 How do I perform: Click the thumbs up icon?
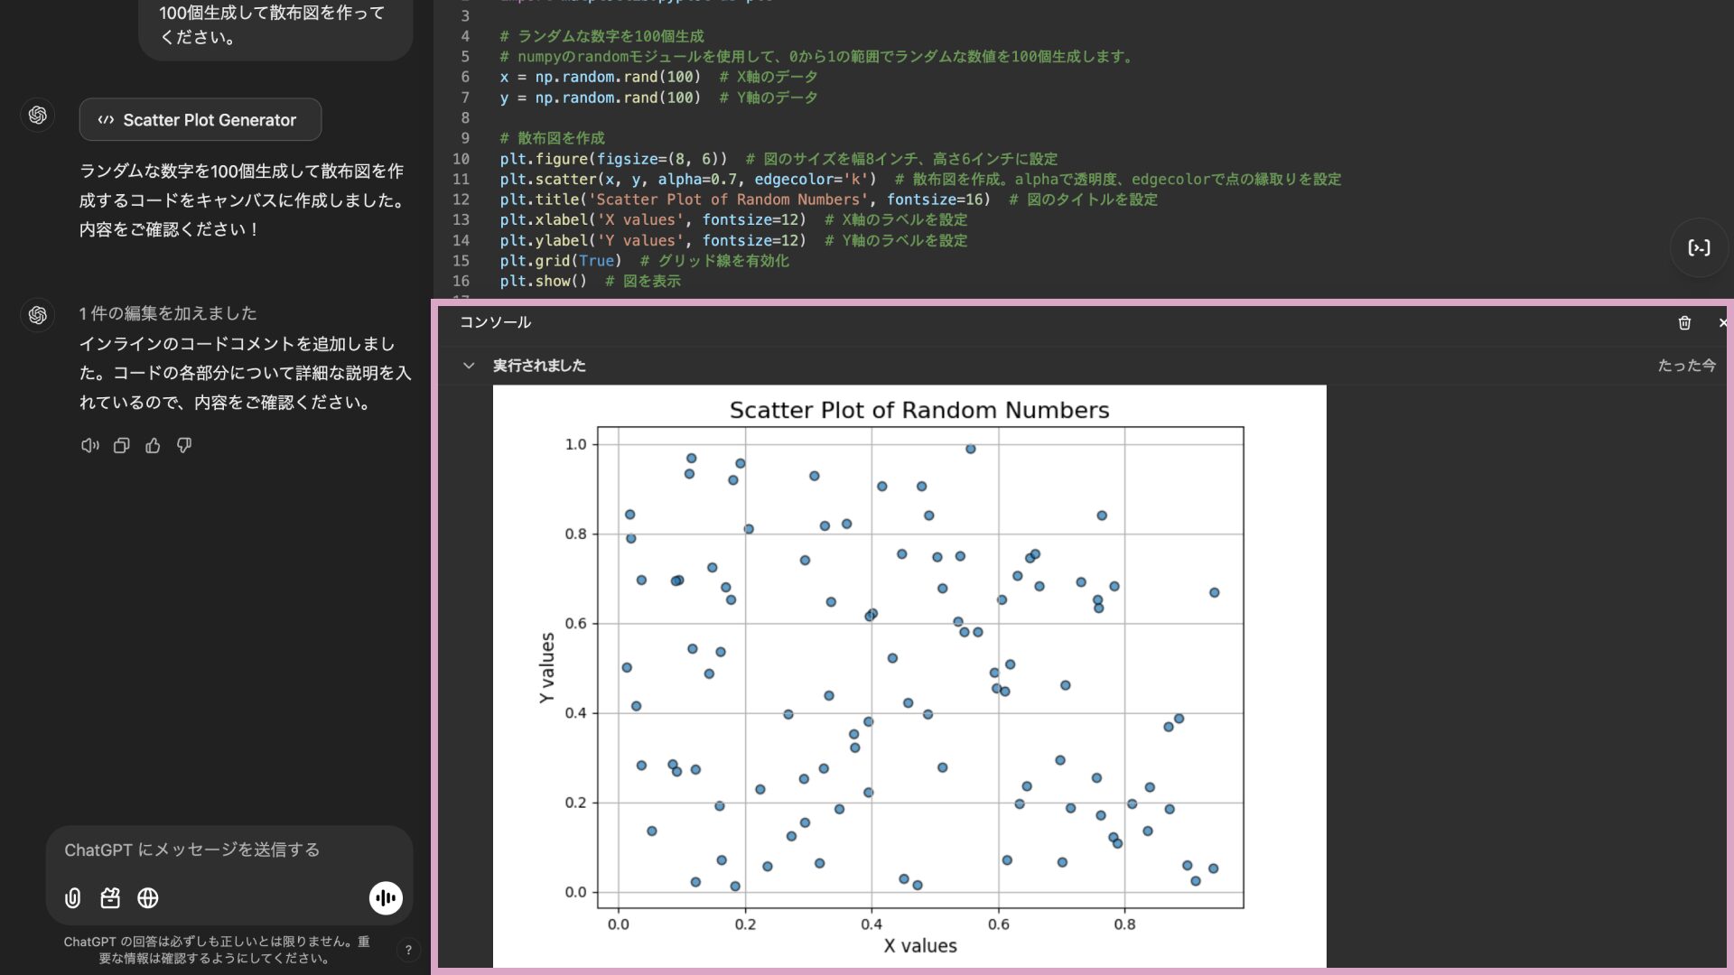pos(153,445)
